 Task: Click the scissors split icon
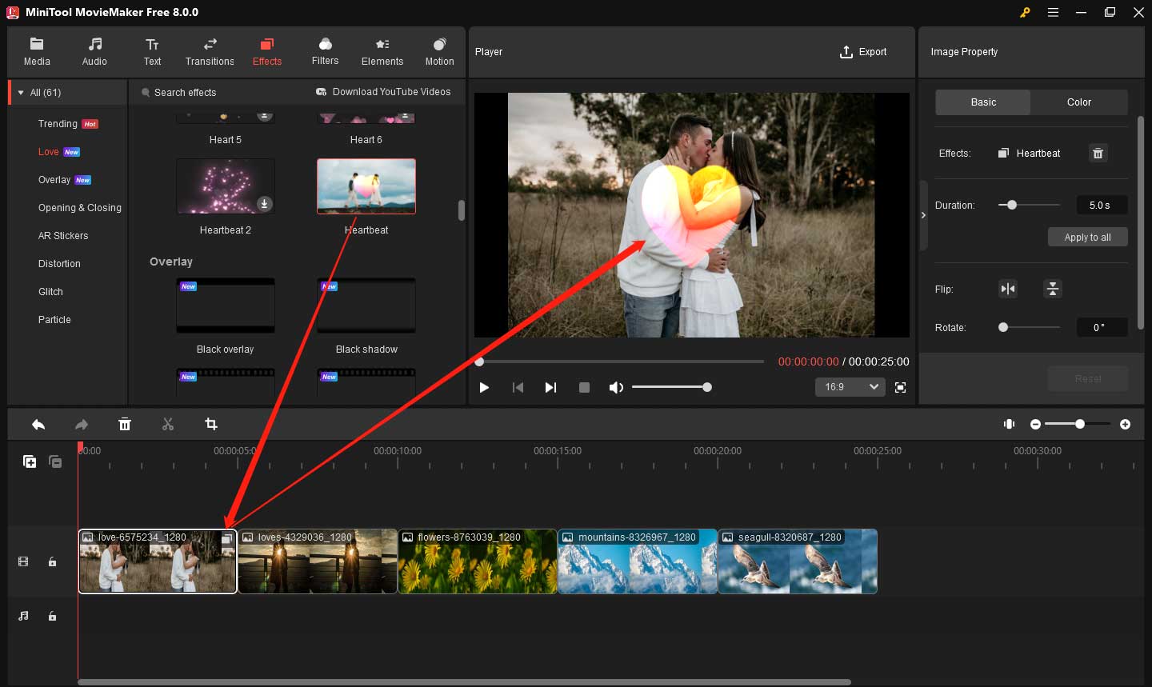[x=168, y=425]
